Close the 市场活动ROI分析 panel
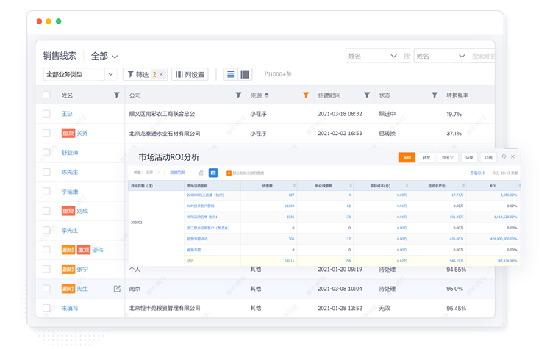The image size is (547, 349). pyautogui.click(x=513, y=157)
